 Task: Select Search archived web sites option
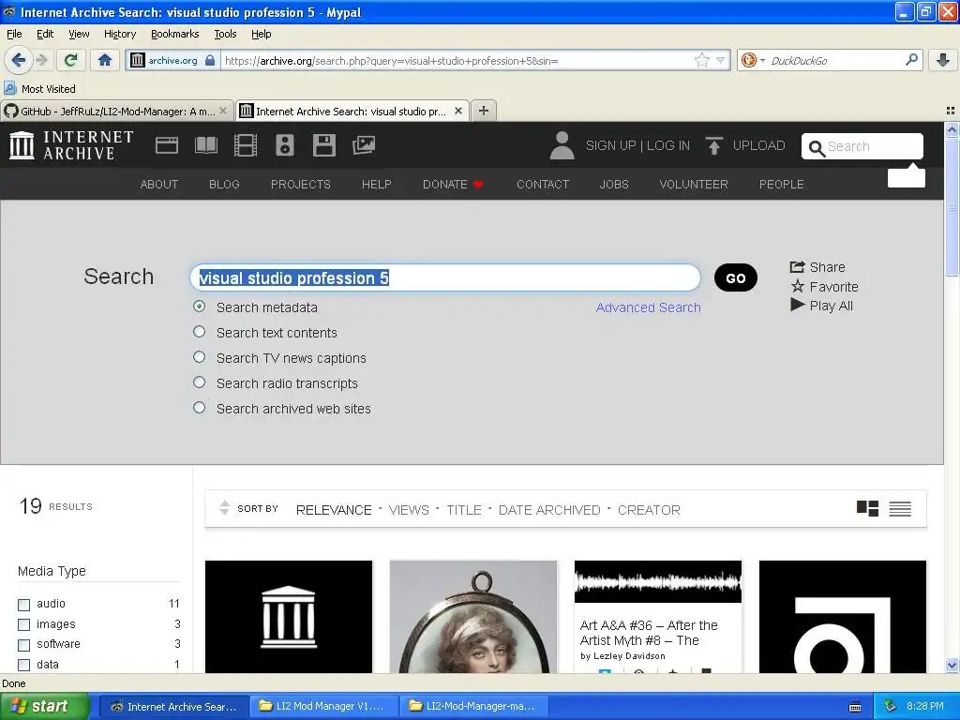coord(199,407)
